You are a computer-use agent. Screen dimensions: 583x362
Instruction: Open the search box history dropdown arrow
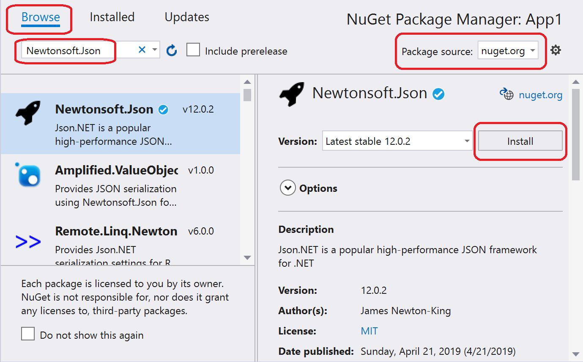click(154, 50)
